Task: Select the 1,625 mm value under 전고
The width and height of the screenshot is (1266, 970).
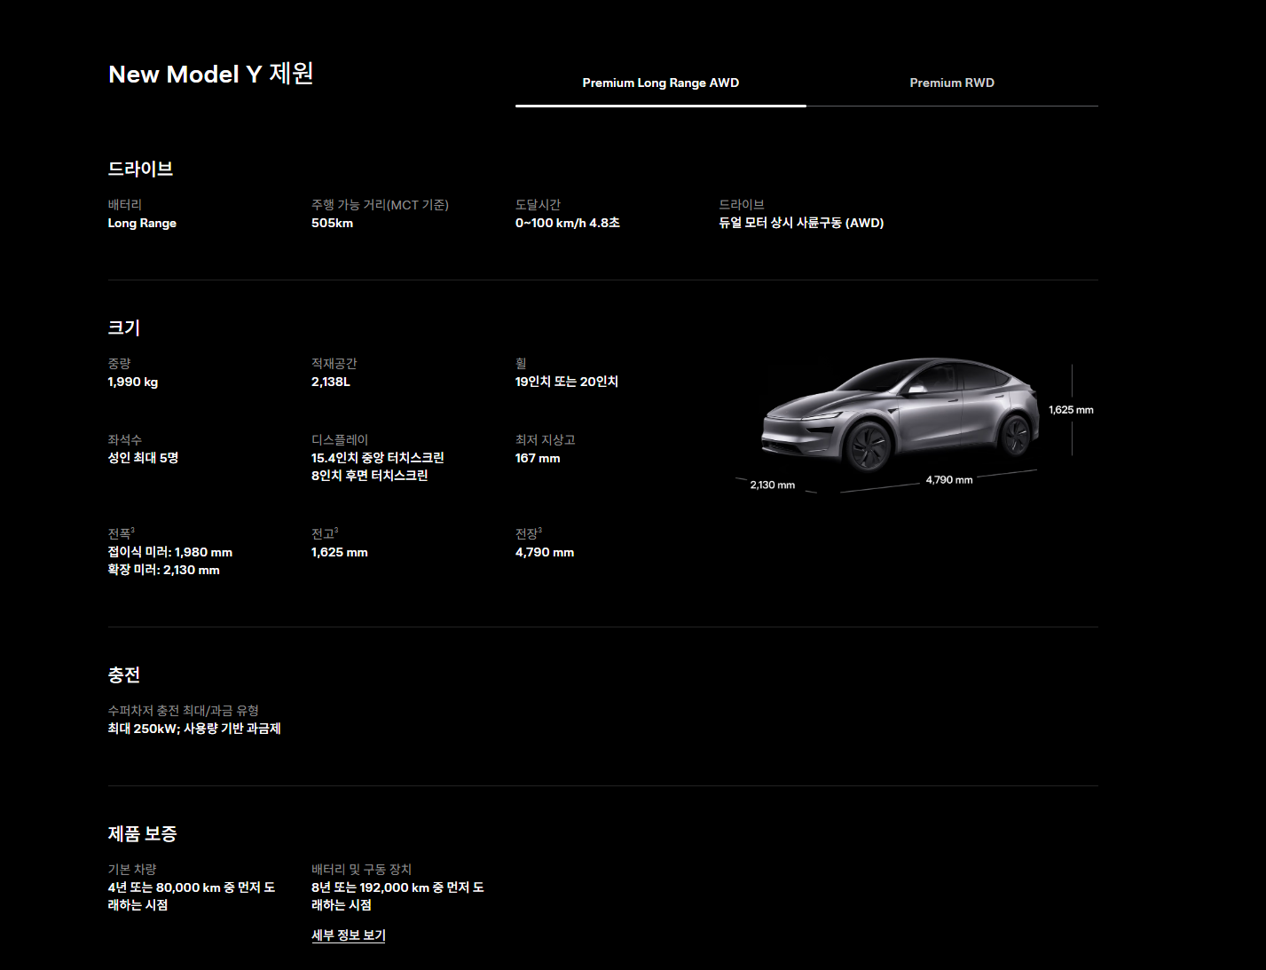Action: (340, 552)
